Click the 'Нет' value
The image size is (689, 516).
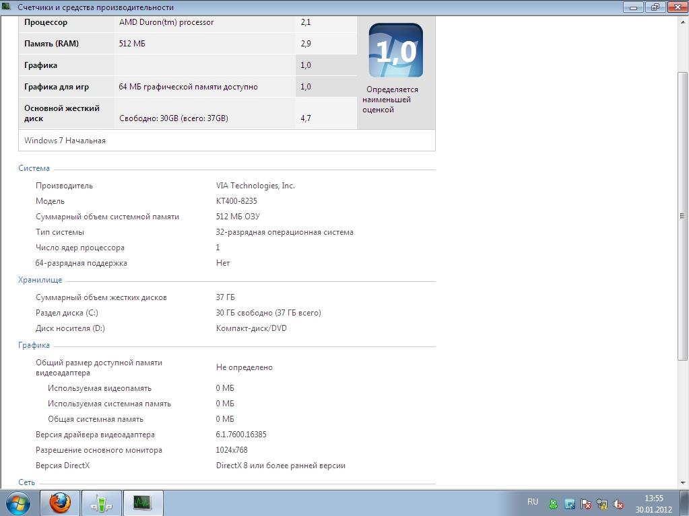[223, 263]
